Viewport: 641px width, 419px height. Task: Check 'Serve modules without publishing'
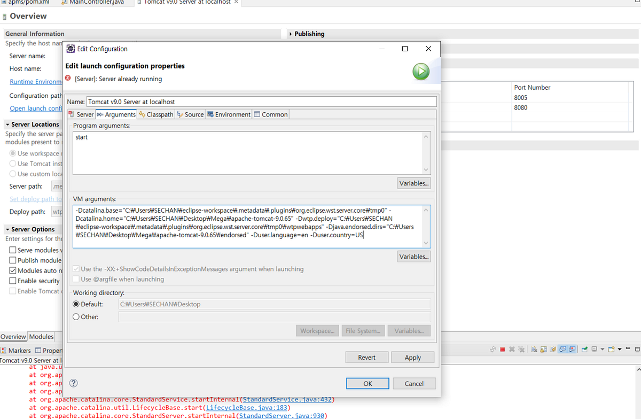(x=13, y=250)
